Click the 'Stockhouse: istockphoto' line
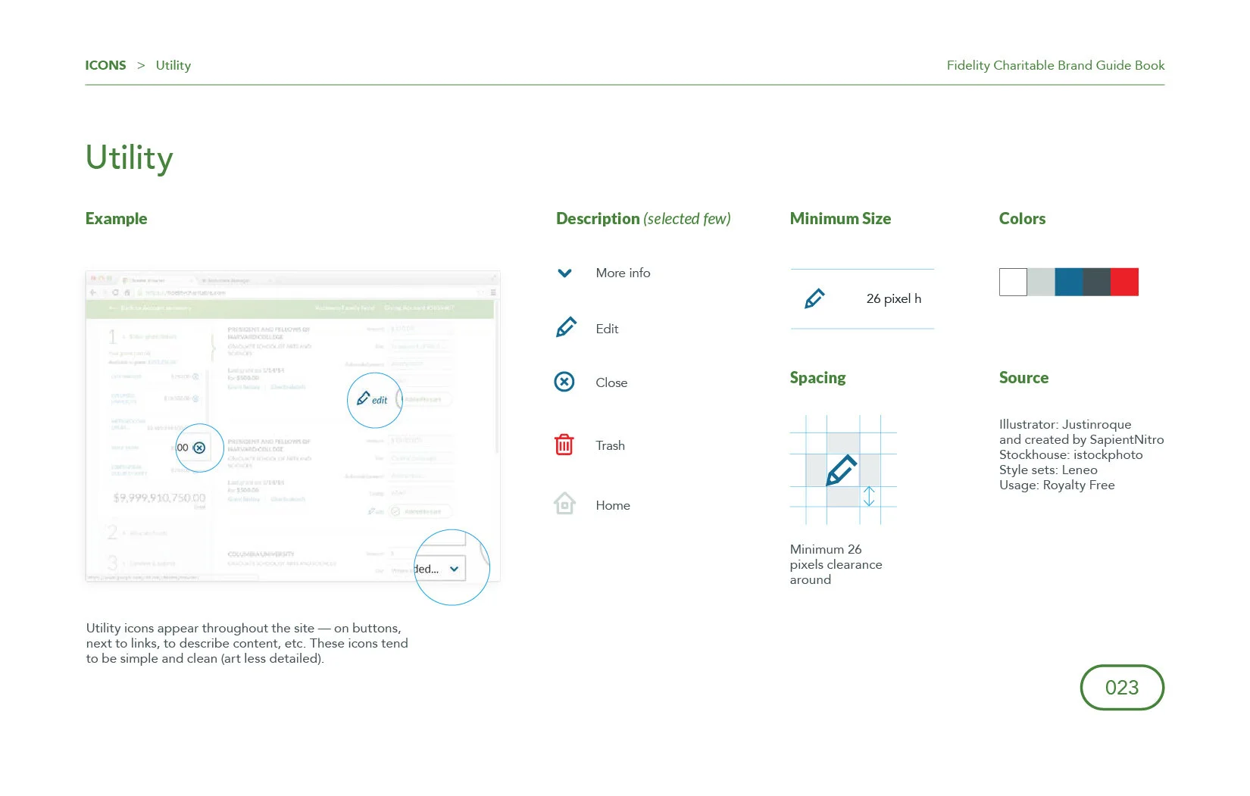Image resolution: width=1250 pixels, height=796 pixels. [1070, 454]
